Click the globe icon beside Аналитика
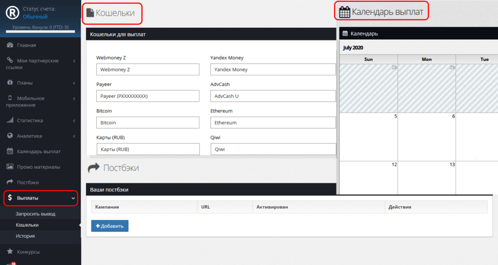 point(10,136)
